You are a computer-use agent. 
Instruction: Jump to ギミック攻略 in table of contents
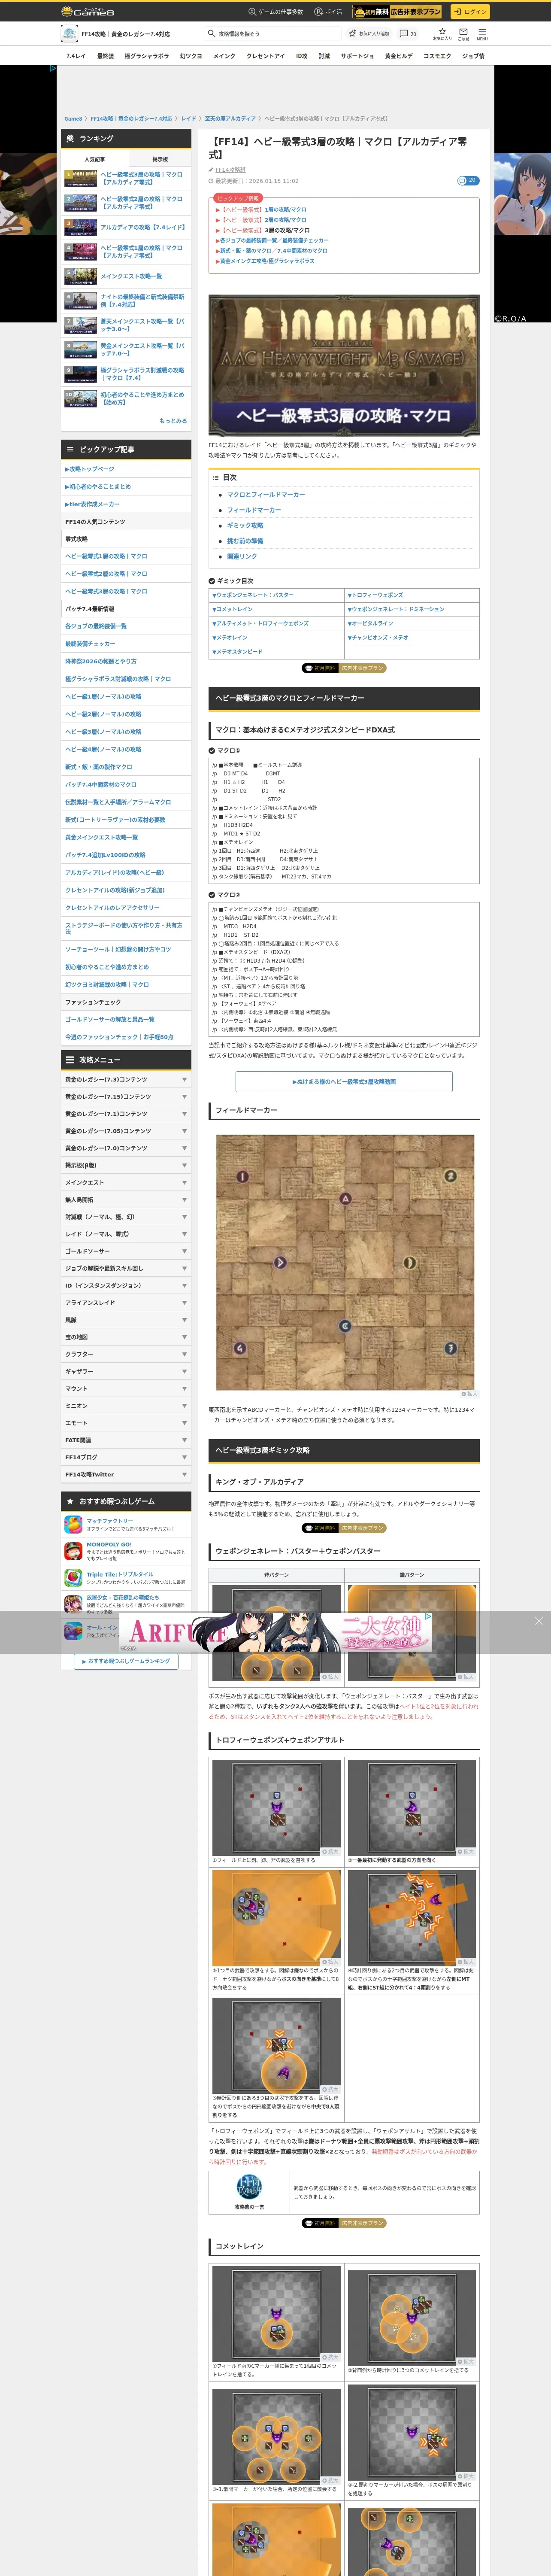click(x=245, y=526)
